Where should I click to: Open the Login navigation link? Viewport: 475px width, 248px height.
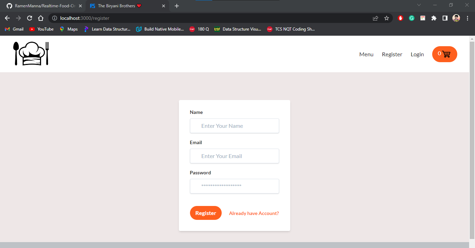[x=417, y=54]
